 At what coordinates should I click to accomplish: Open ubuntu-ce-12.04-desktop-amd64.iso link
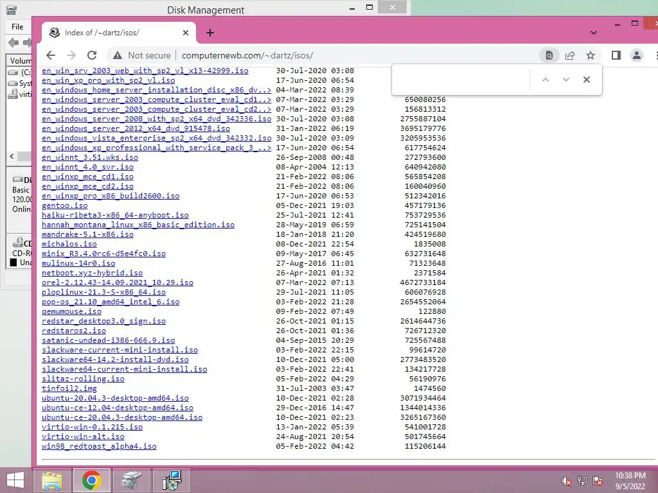[x=118, y=408]
